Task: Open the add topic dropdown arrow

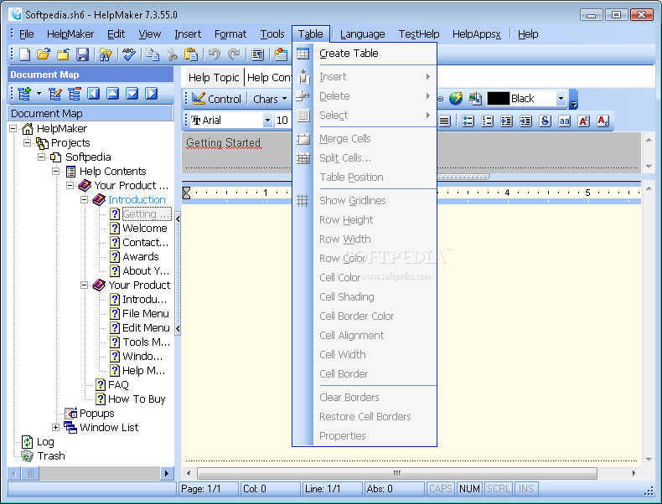Action: point(39,93)
